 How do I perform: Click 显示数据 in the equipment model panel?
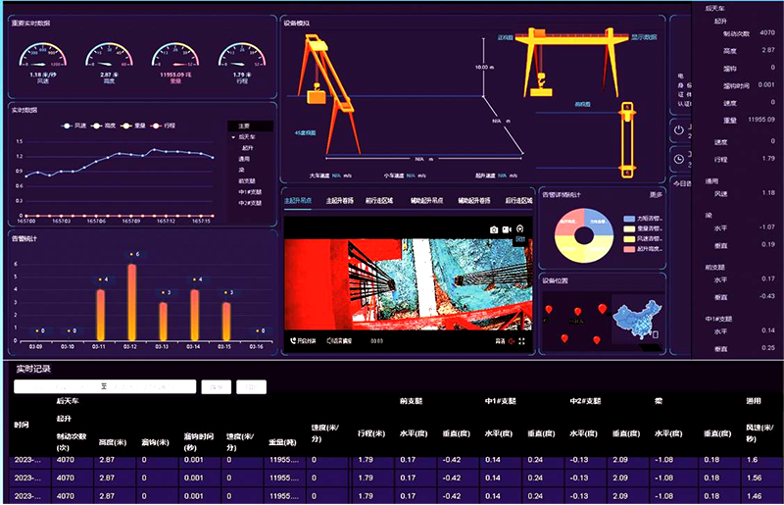coord(645,36)
